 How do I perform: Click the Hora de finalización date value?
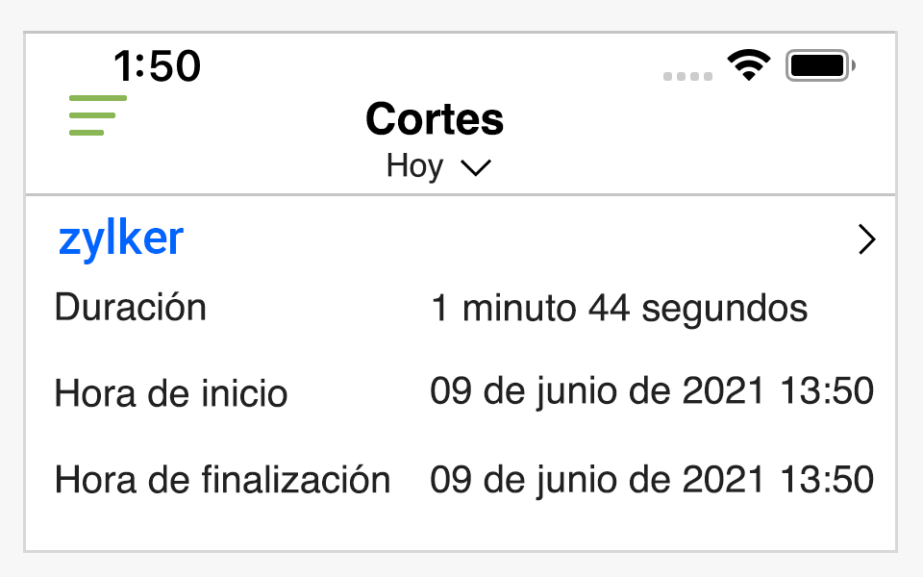pyautogui.click(x=651, y=478)
